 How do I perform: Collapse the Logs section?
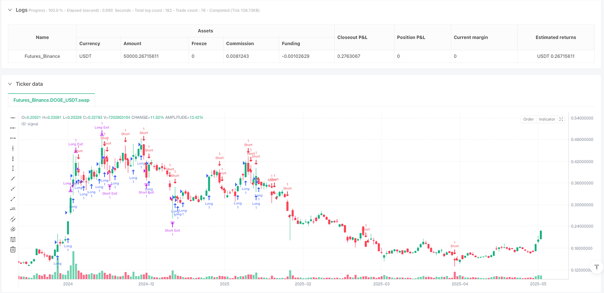click(x=10, y=10)
